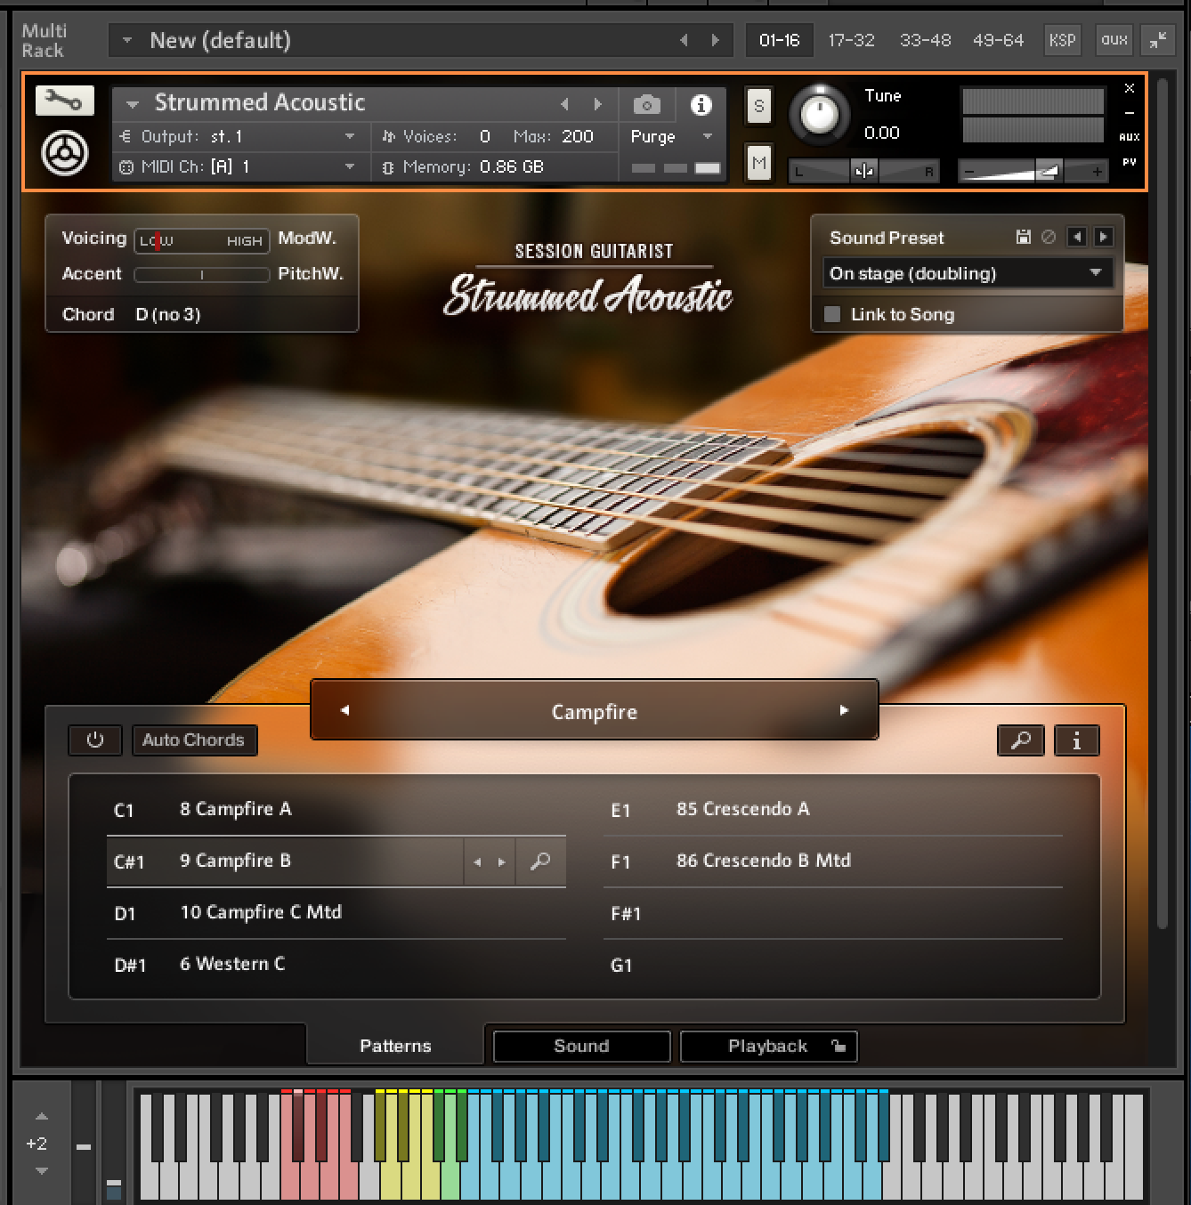Show rack page 33-48
The height and width of the screenshot is (1205, 1191).
[x=926, y=40]
